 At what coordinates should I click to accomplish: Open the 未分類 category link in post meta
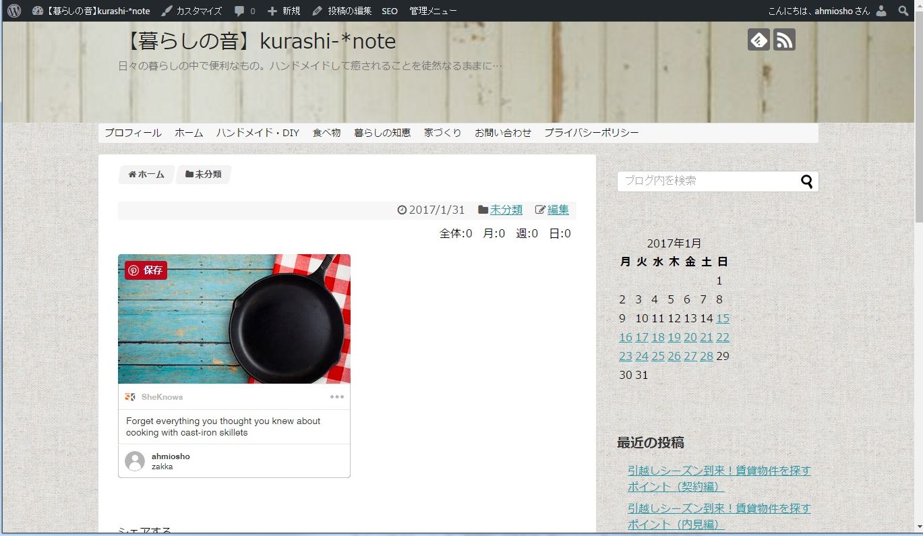click(x=506, y=210)
